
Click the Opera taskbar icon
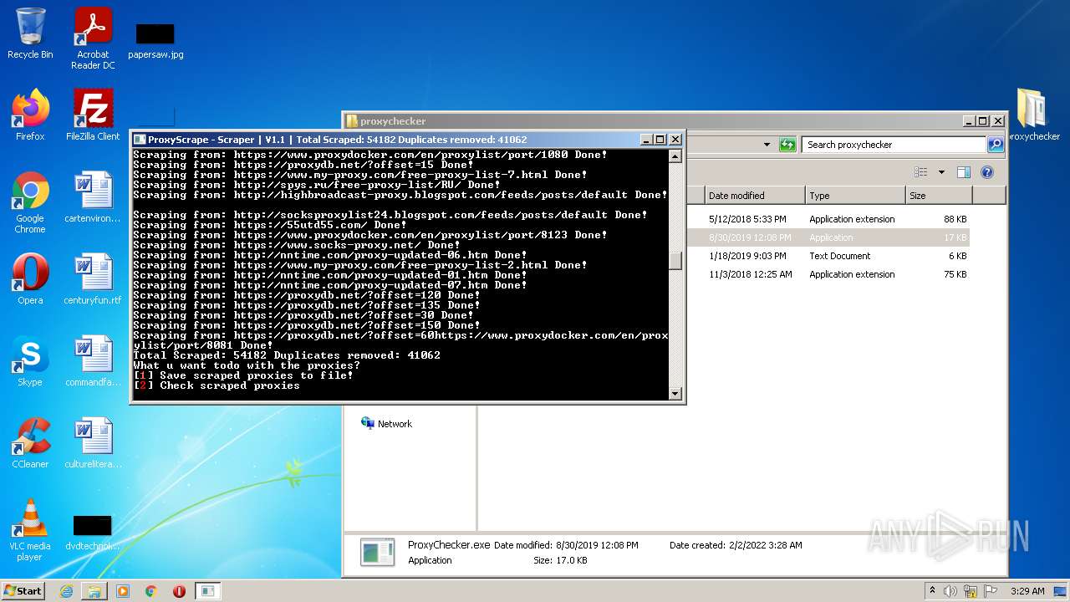pos(179,591)
